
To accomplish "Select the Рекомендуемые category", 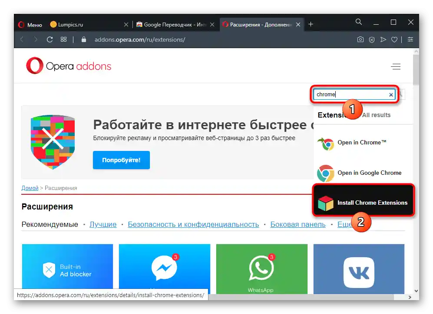I will pos(50,224).
